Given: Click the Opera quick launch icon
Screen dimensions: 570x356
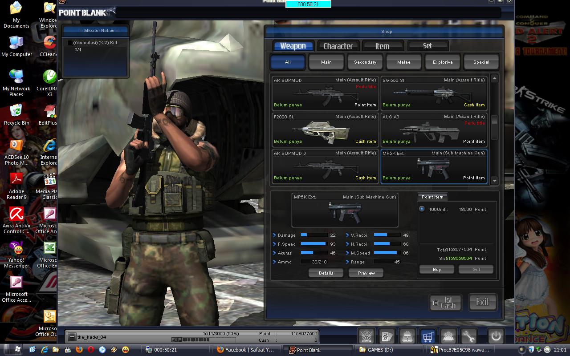Looking at the screenshot, I should tap(91, 350).
